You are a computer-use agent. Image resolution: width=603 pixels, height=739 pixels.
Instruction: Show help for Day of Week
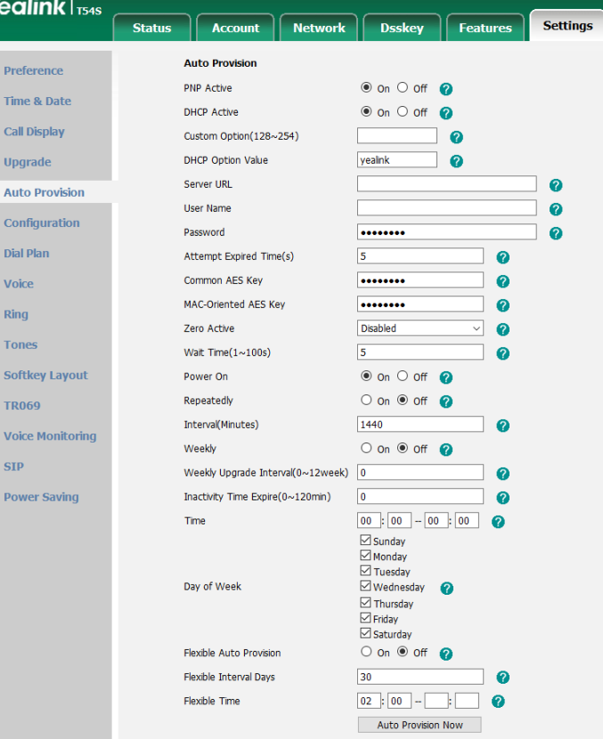click(446, 589)
